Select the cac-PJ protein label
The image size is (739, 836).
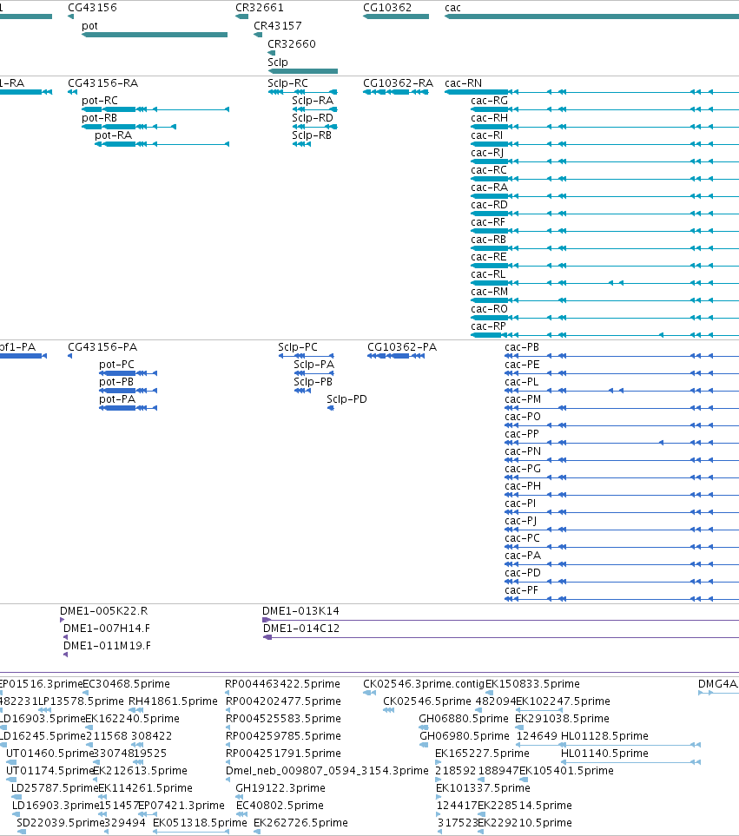(x=520, y=521)
